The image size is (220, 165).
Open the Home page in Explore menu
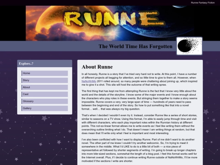click(45, 73)
